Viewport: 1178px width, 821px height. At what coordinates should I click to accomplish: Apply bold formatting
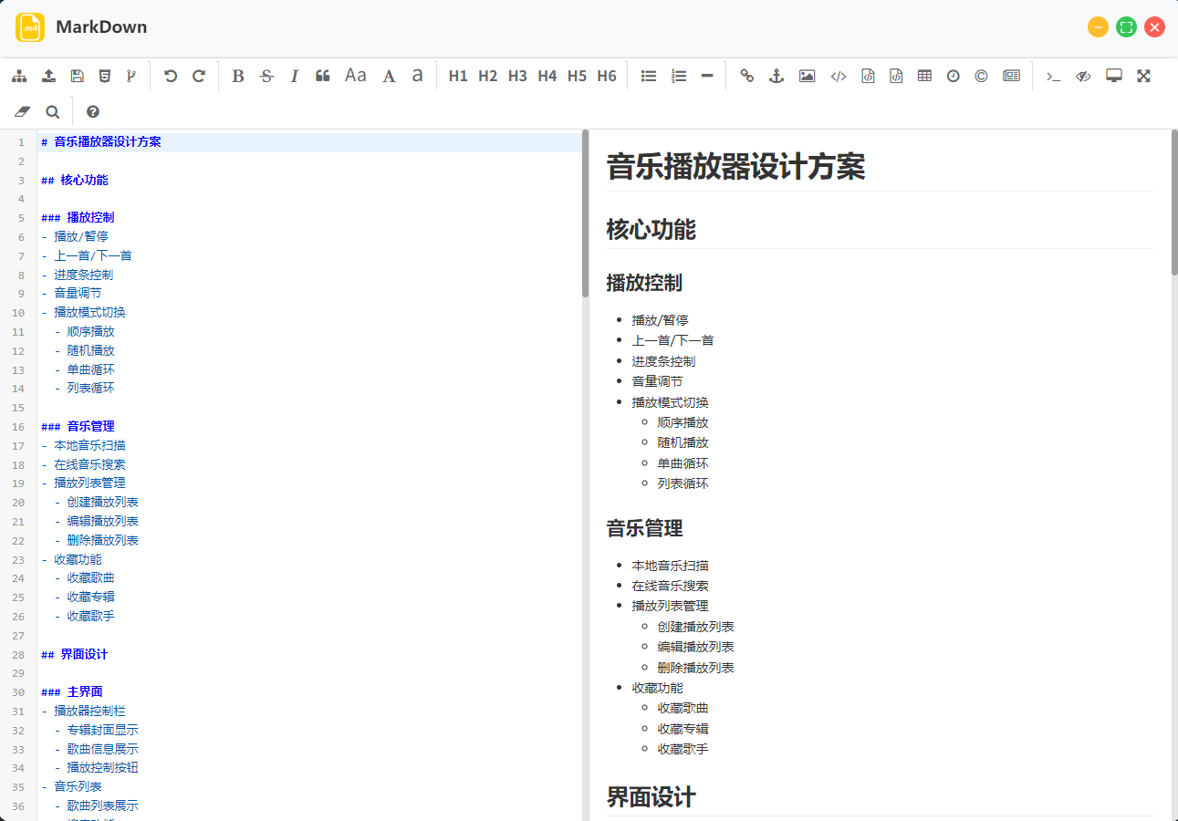click(x=238, y=77)
